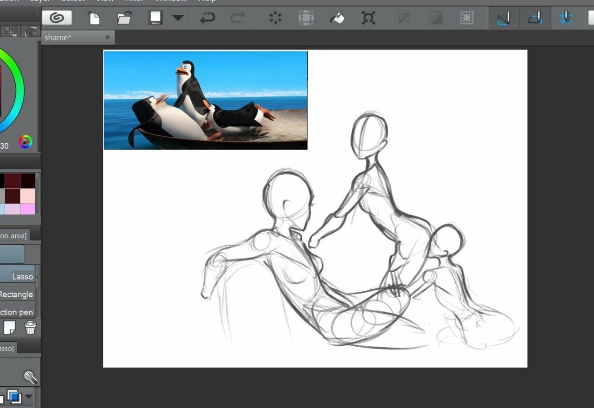Select the Fill bucket toolbar icon
Viewport: 594px width, 408px height.
click(x=337, y=18)
